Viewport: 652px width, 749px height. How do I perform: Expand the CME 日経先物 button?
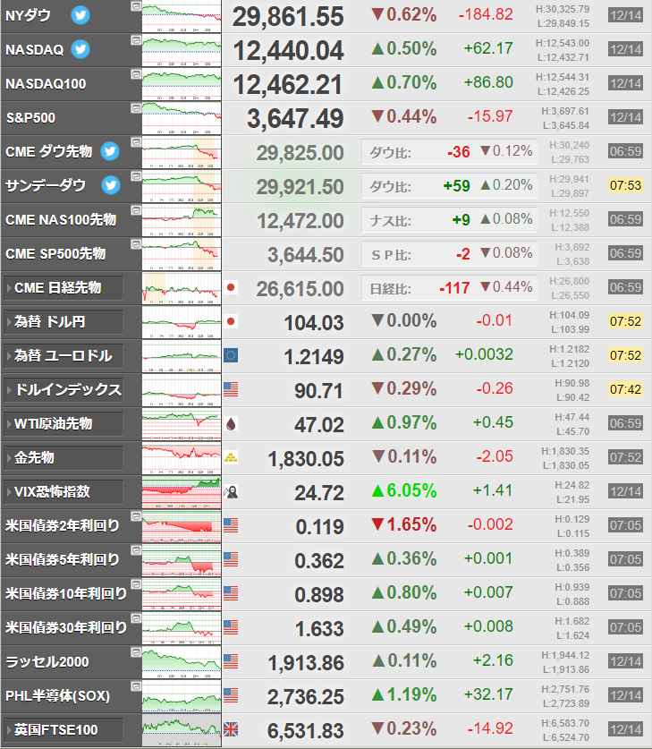[x=63, y=288]
